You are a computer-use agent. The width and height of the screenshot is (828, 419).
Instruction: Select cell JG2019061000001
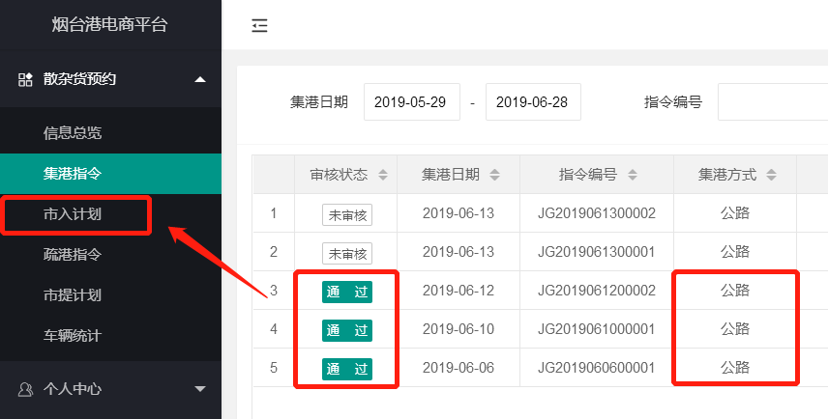[597, 329]
